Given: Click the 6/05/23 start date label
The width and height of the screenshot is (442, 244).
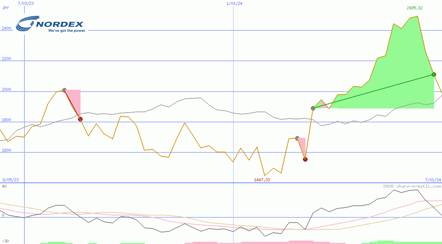Looking at the screenshot, I should coord(11,180).
